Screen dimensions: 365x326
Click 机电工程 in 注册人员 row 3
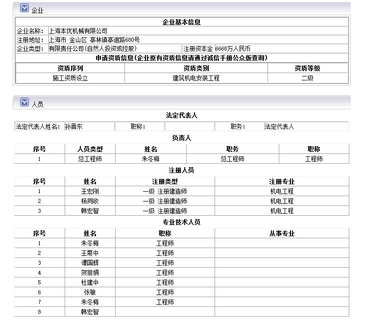pos(282,211)
